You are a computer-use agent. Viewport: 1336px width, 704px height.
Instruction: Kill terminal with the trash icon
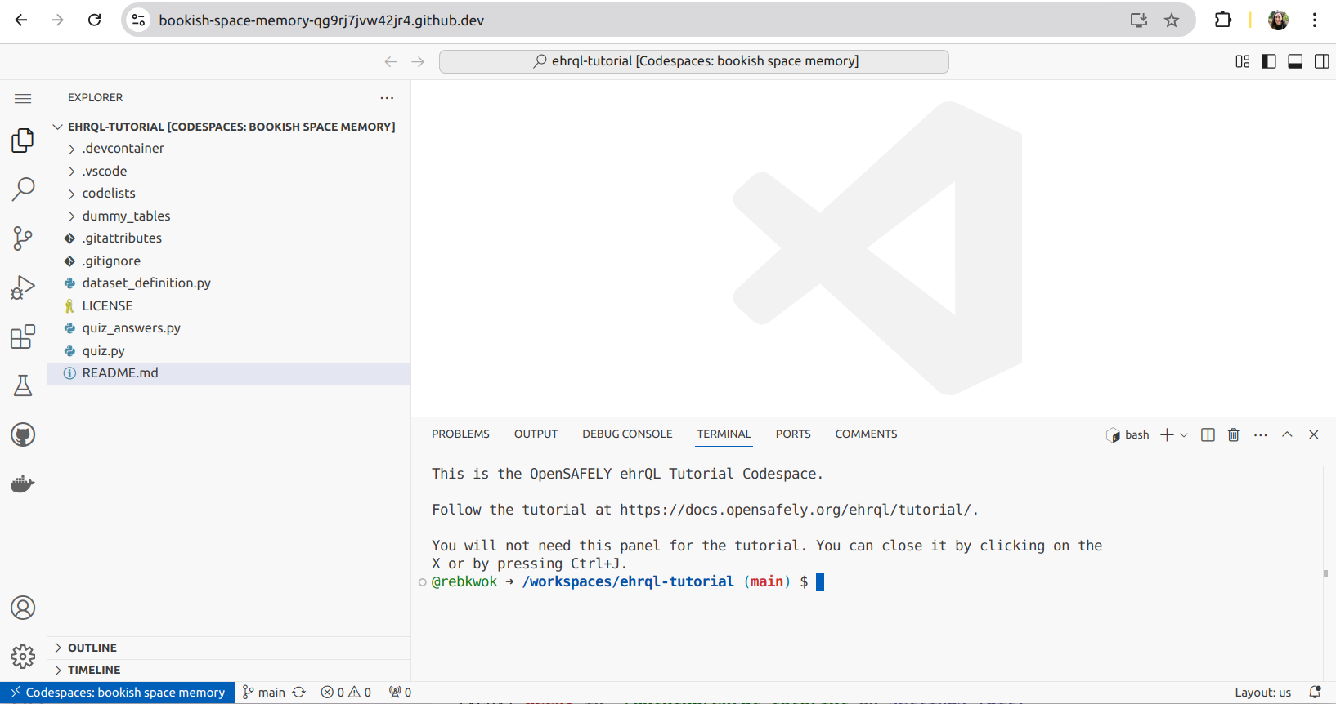(x=1233, y=434)
